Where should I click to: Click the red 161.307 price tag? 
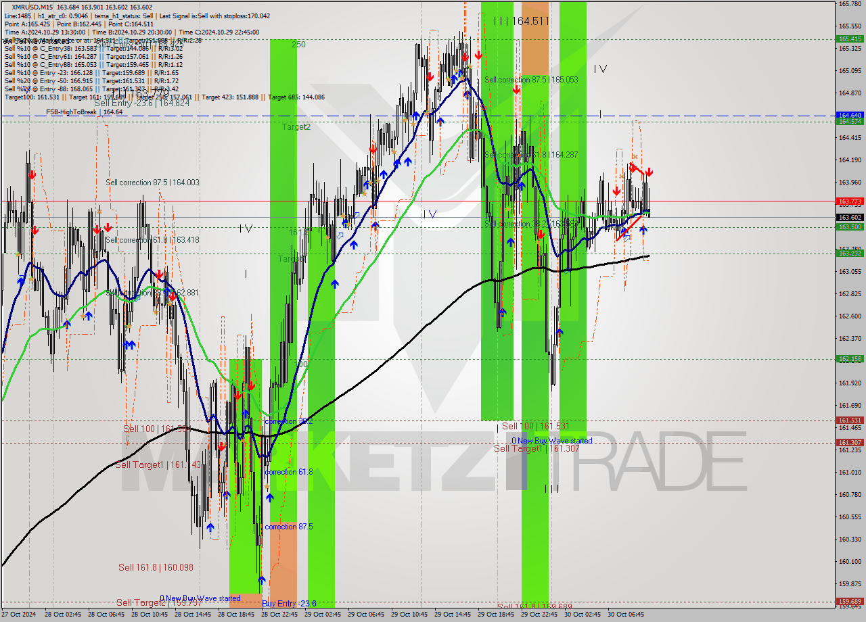850,443
